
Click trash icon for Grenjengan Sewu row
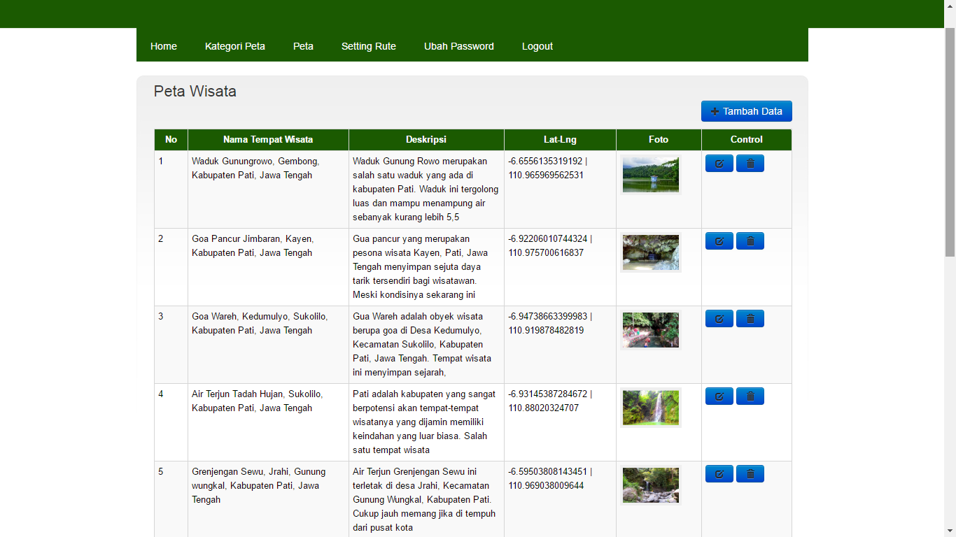pyautogui.click(x=750, y=474)
